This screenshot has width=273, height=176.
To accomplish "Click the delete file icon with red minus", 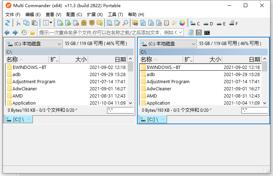I will coord(76,23).
